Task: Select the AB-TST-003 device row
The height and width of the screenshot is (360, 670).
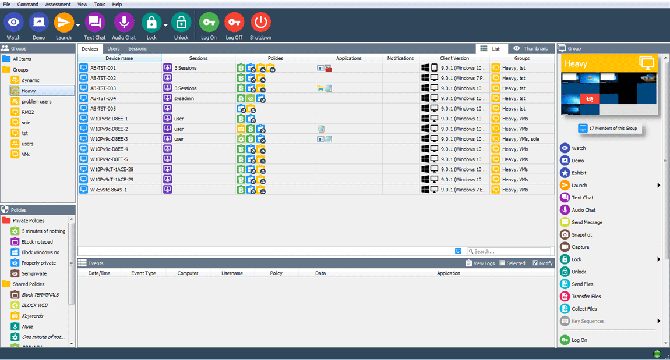Action: coord(316,88)
